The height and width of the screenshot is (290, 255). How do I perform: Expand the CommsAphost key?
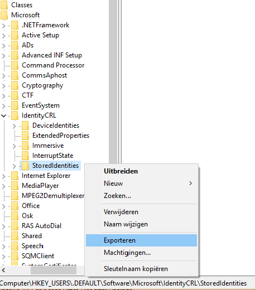4,76
